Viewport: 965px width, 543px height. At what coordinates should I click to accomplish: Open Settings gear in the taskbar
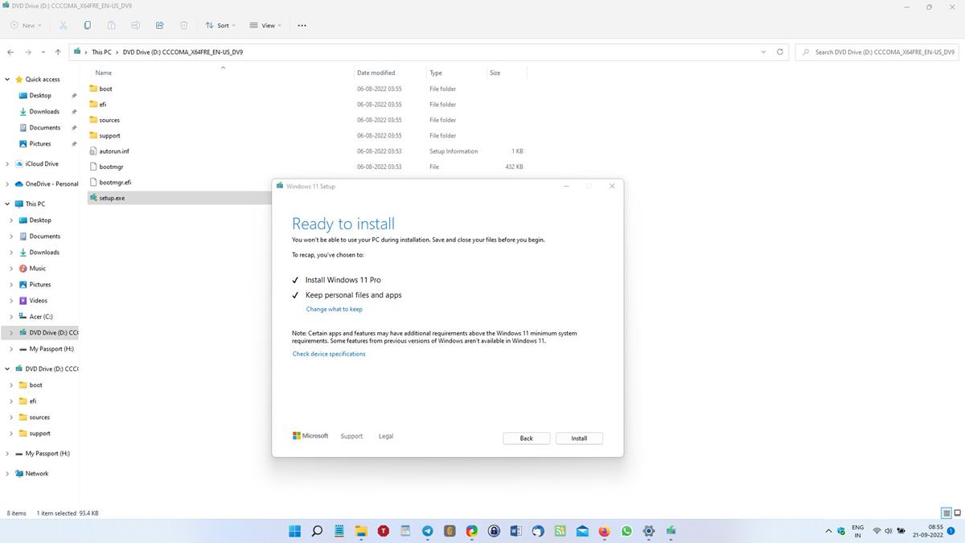[648, 531]
